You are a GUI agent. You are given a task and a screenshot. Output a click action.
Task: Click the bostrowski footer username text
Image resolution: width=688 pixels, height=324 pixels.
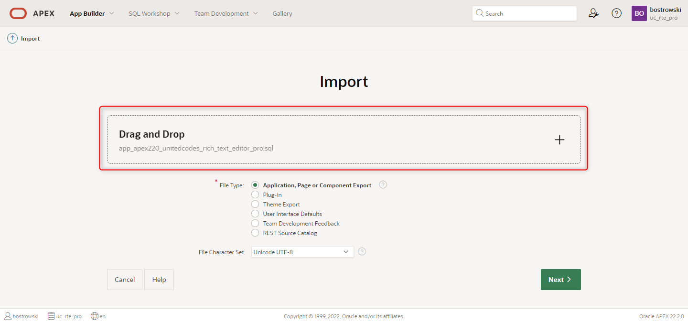pos(26,316)
